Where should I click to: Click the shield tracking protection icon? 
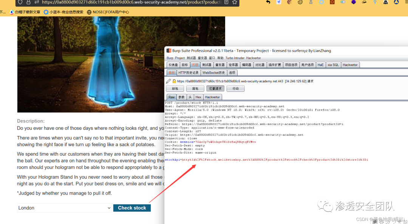(x=20, y=2)
